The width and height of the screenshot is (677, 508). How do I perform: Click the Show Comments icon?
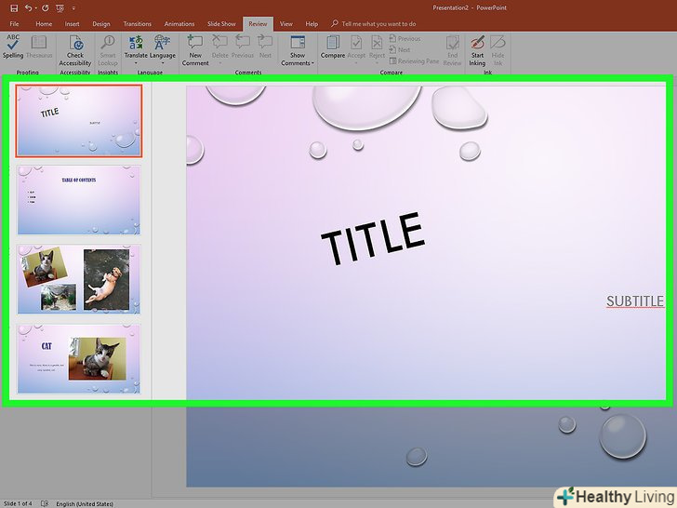298,43
